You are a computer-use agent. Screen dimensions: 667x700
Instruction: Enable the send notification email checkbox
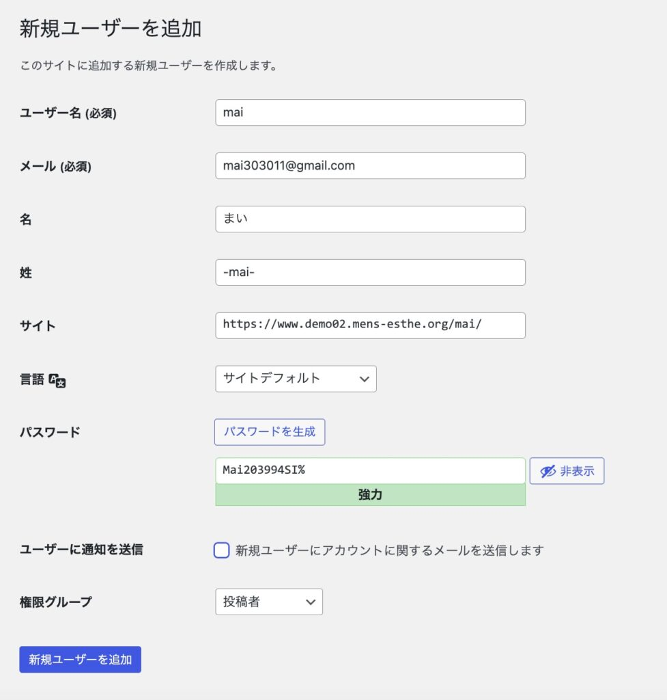point(221,550)
